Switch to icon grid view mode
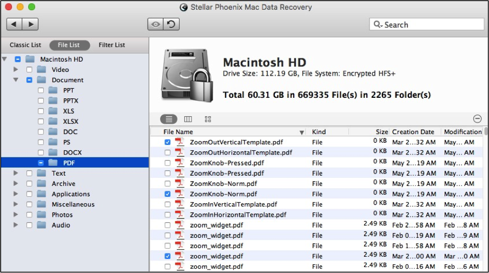489x273 pixels. [x=208, y=119]
